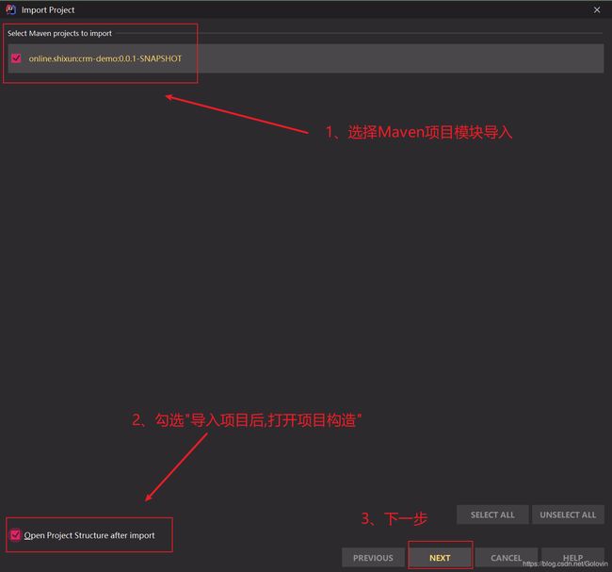Viewport: 612px width, 572px height.
Task: Toggle Open Project Structure after import checkbox
Action: point(15,534)
